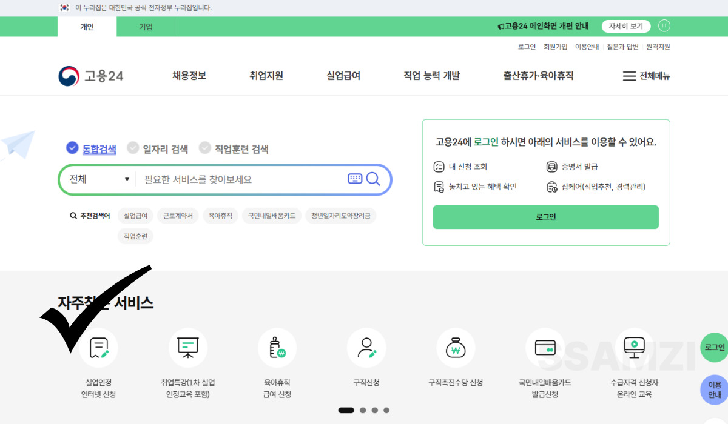Click the 고용24 메인화면 개편 안내 announcement text

(547, 27)
